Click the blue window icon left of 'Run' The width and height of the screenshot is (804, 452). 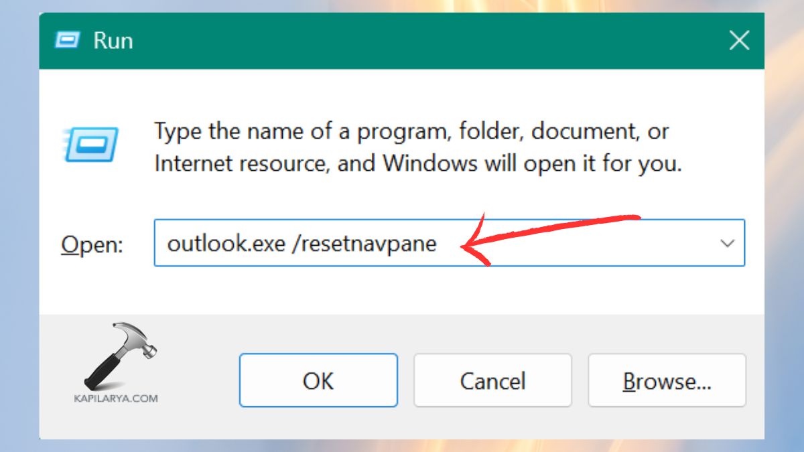tap(66, 40)
